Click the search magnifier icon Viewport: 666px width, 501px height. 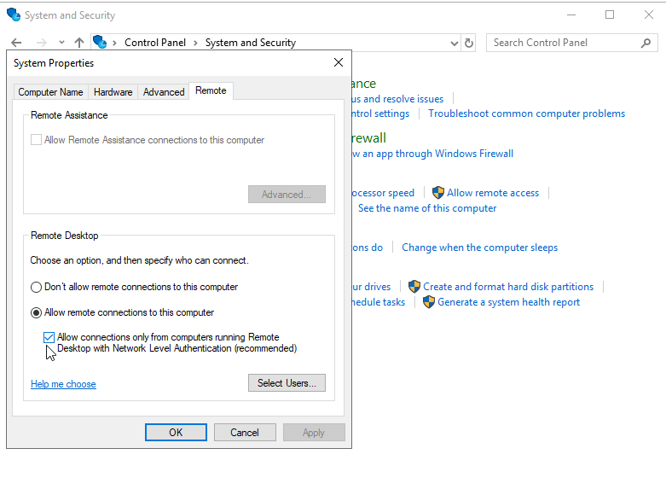646,43
